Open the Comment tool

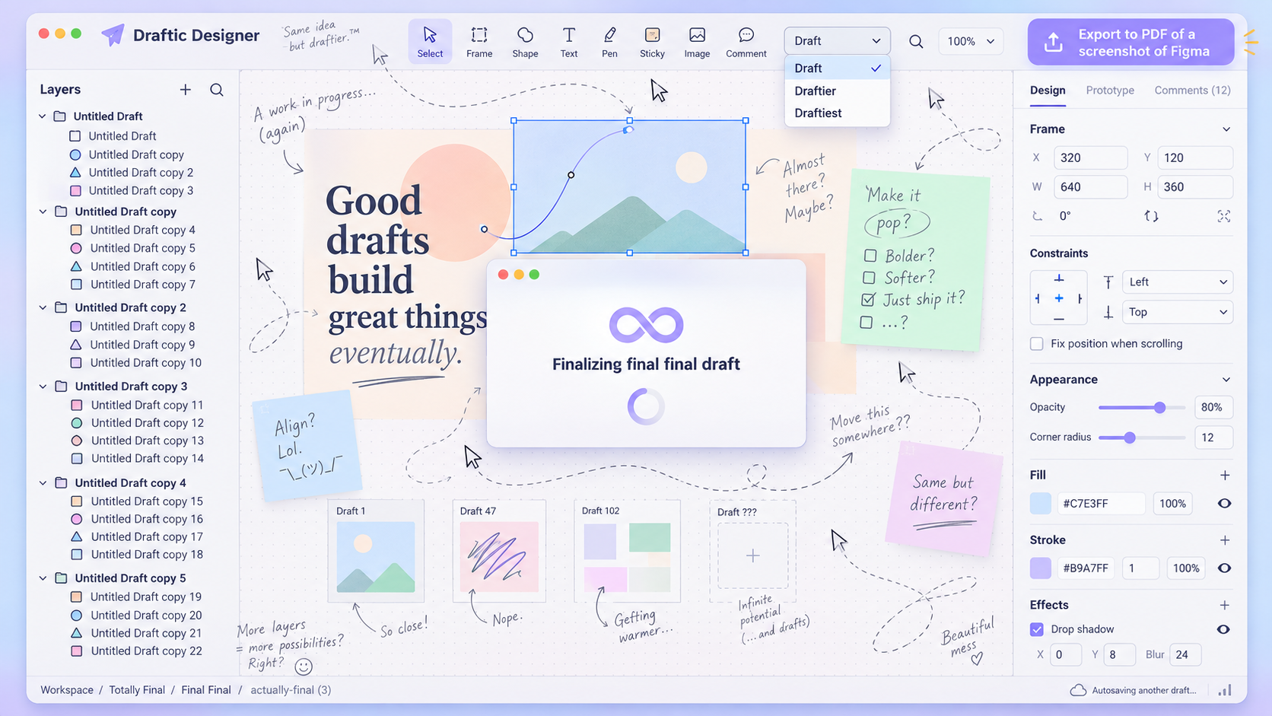click(x=746, y=42)
